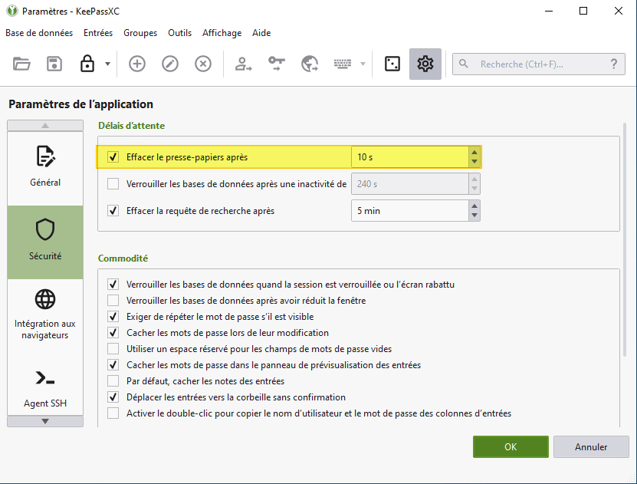Viewport: 637px width, 484px height.
Task: Open the Outils menu
Action: [179, 32]
